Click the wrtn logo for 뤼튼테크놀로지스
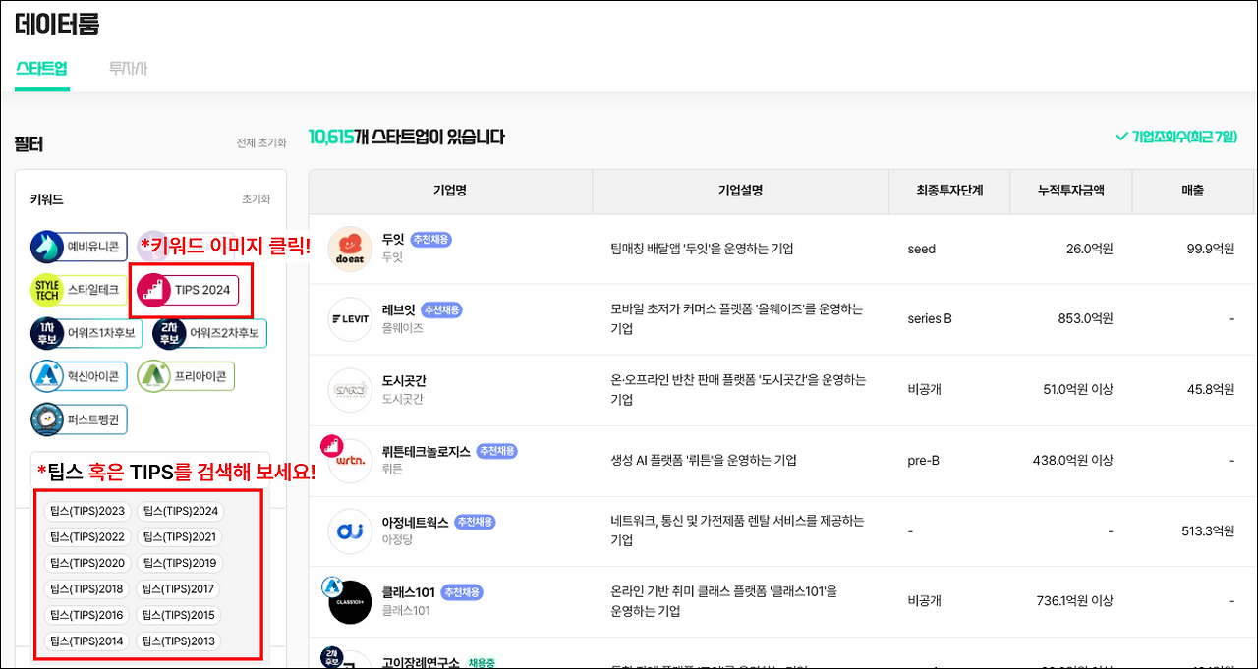The height and width of the screenshot is (669, 1258). [x=350, y=460]
